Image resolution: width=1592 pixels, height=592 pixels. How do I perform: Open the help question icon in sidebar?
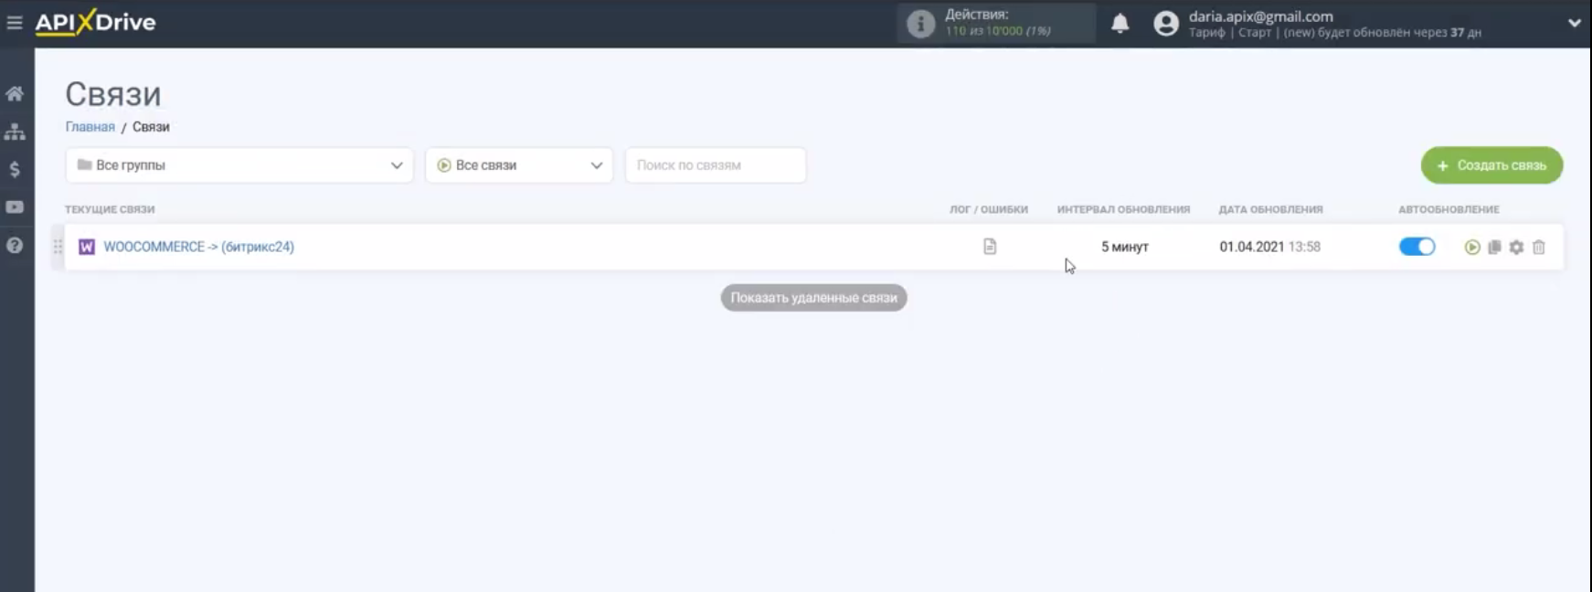[15, 245]
